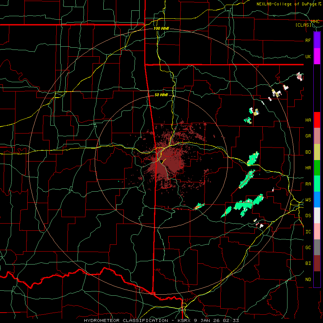Pick the HR green legend block
This screenshot has height=323, width=323.
click(317, 168)
